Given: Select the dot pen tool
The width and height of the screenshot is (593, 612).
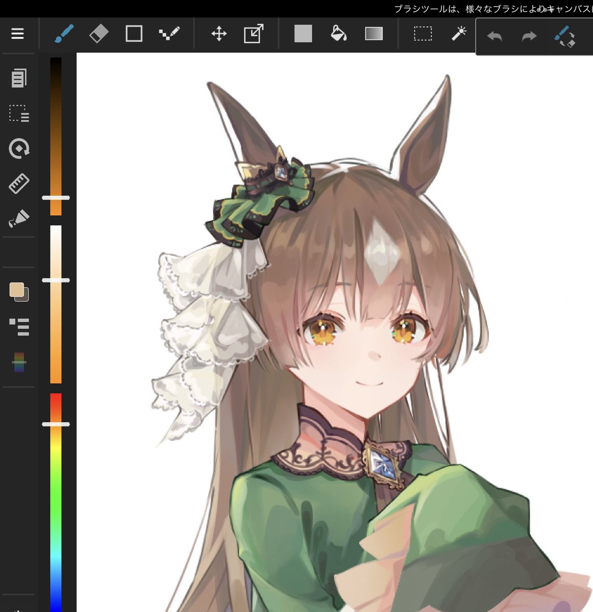Looking at the screenshot, I should (x=169, y=34).
